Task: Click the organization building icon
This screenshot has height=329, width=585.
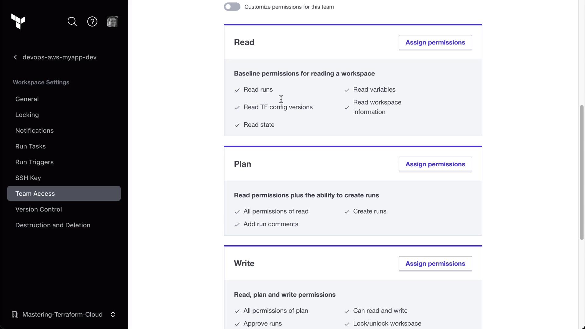Action: coord(15,314)
